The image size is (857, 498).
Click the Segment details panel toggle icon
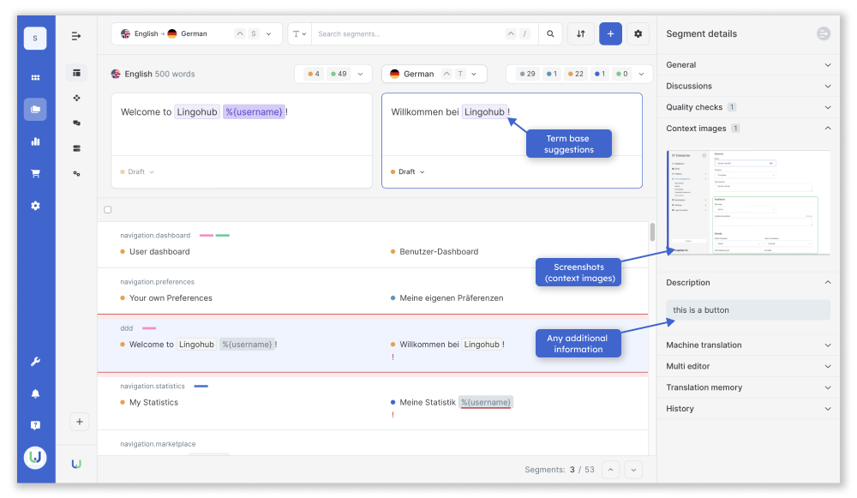click(823, 34)
